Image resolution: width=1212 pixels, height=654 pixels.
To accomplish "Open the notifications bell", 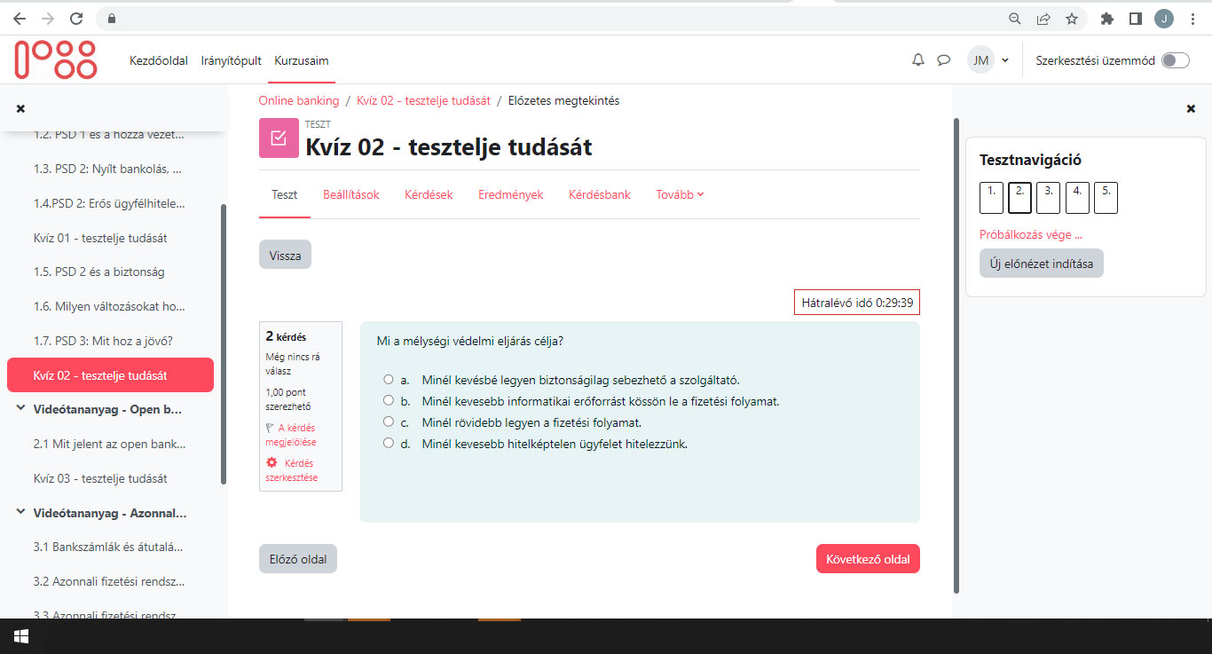I will coord(917,59).
